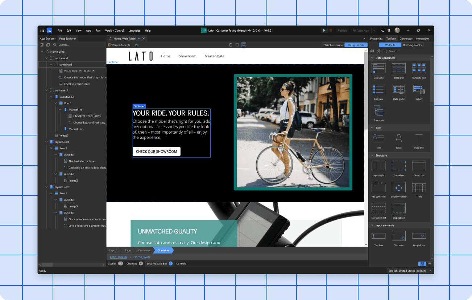Switch to Structure mode
The image size is (472, 300).
tap(333, 45)
